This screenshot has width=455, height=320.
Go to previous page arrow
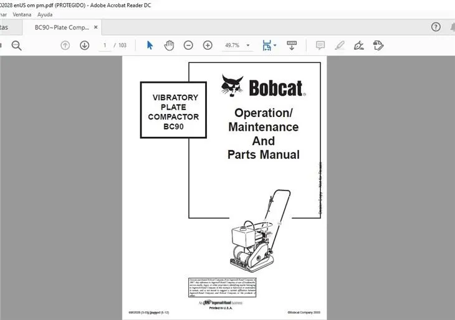point(65,45)
